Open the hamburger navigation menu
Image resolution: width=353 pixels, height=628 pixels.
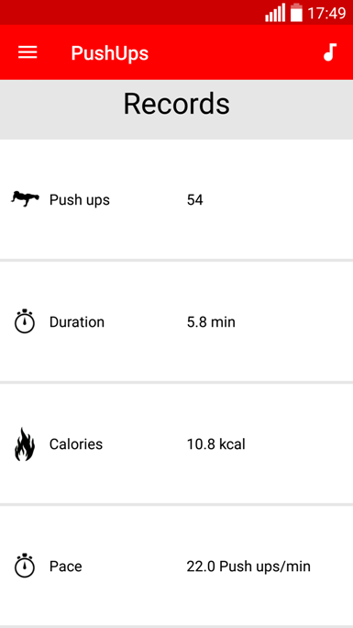click(28, 52)
